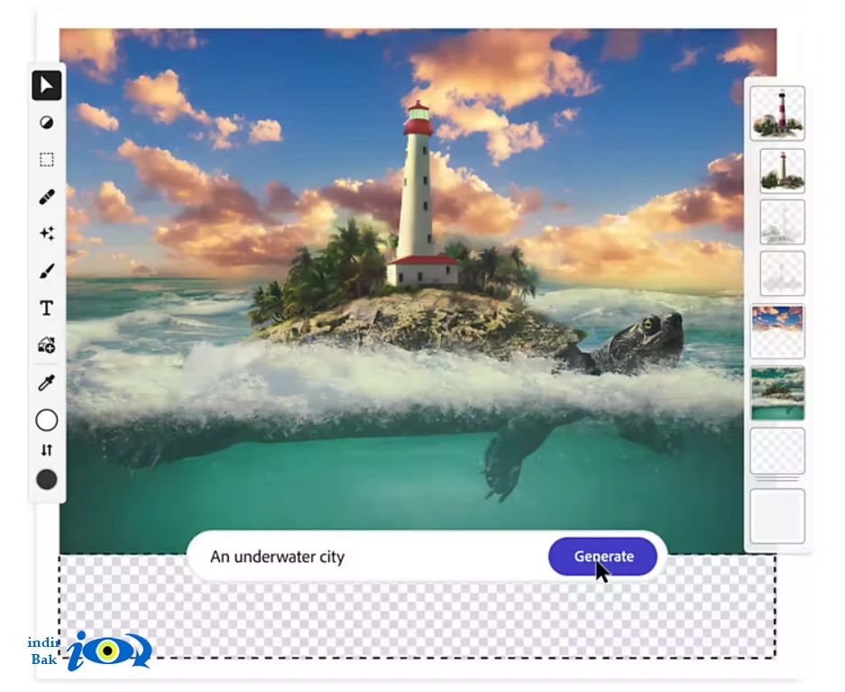
Task: Select the sparkle generative fill tool
Action: coord(46,234)
